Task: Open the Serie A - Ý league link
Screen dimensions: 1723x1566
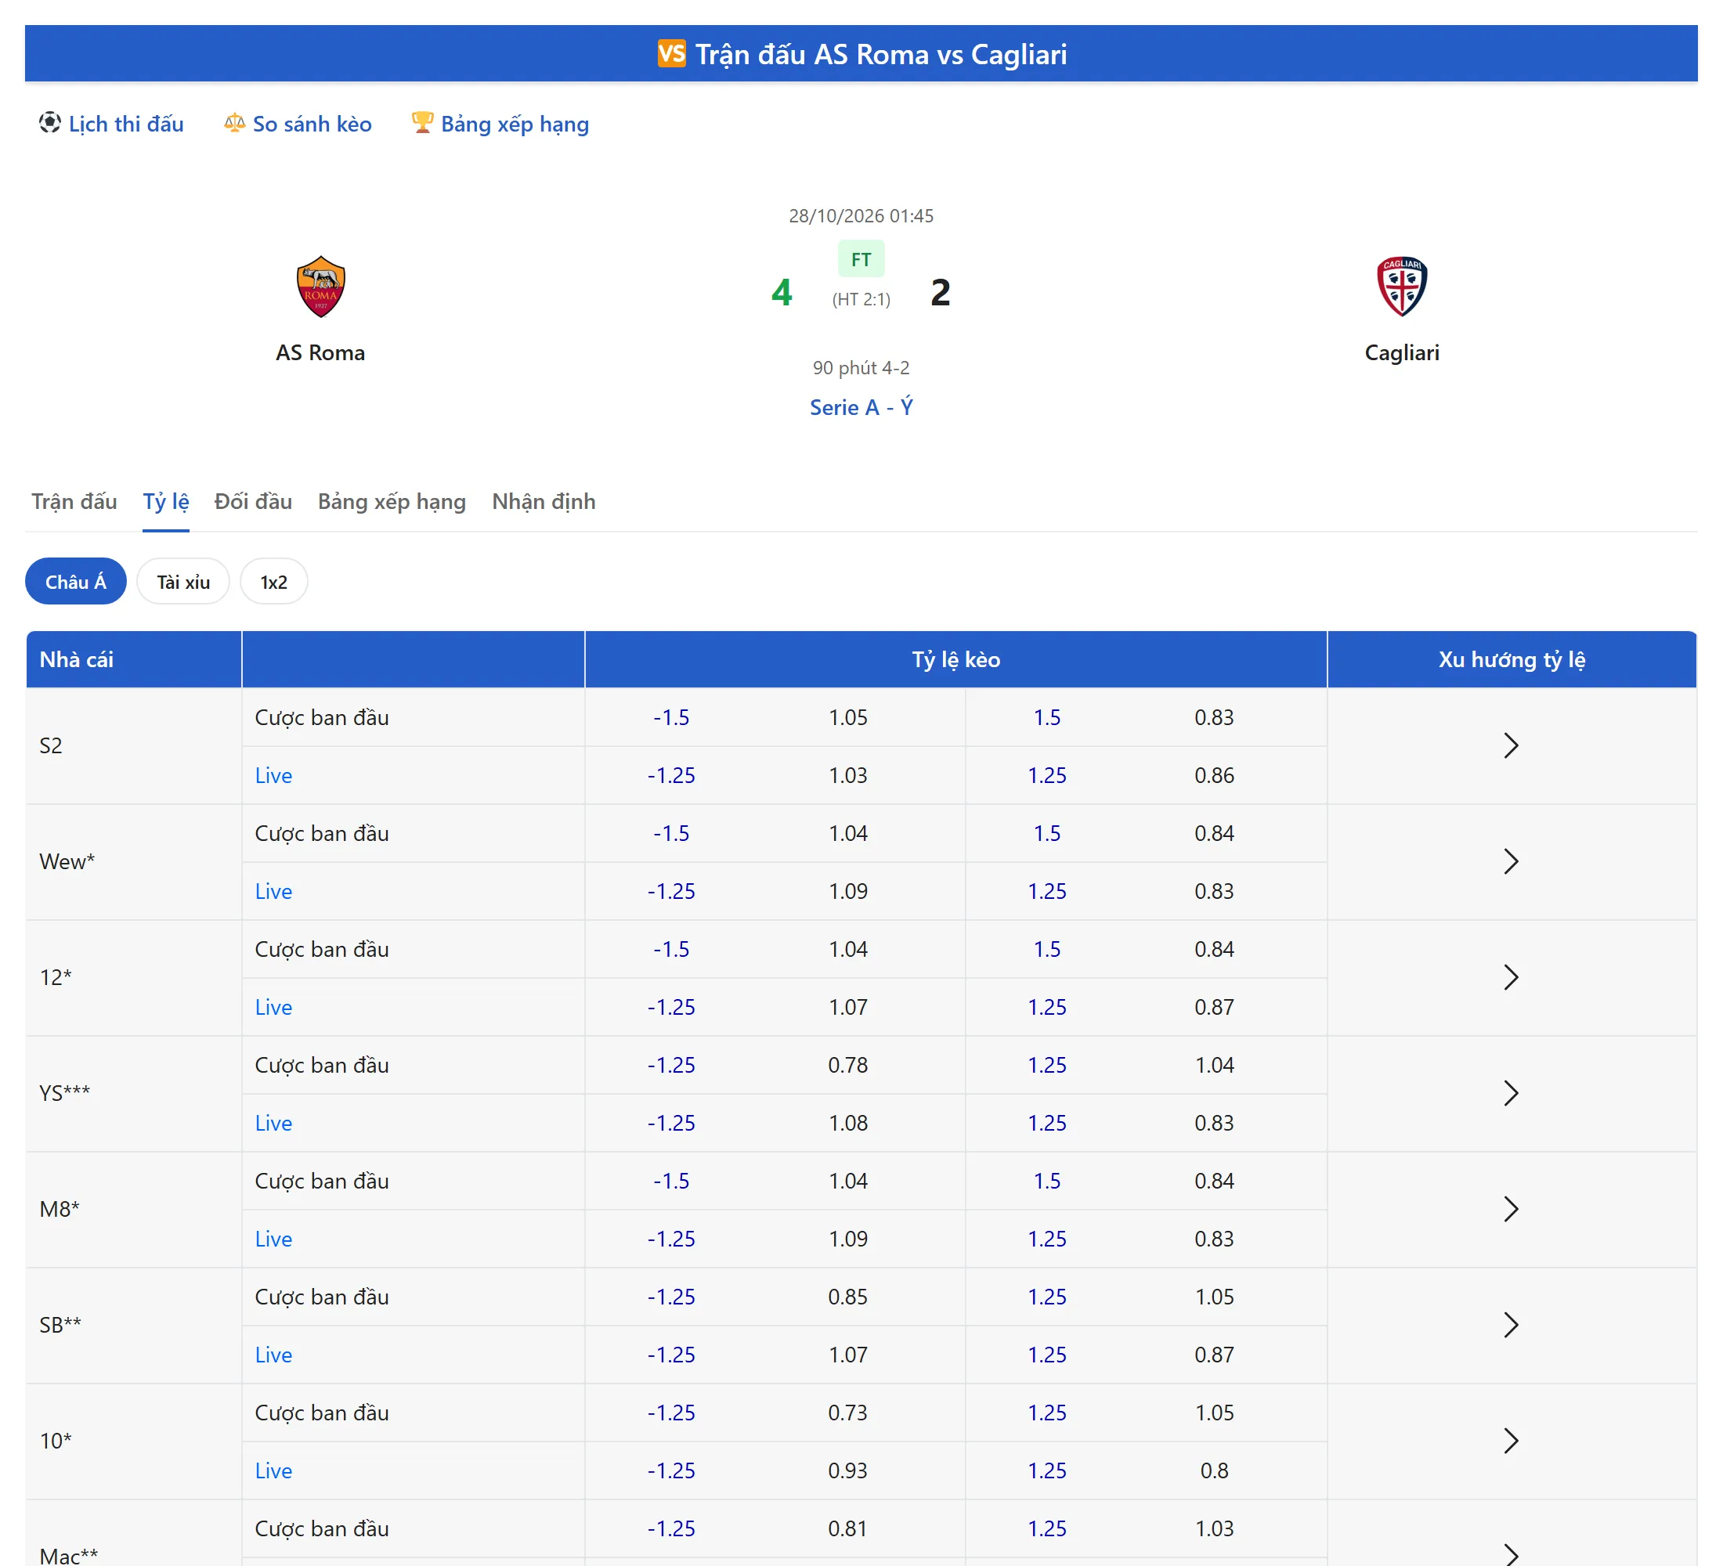Action: 861,407
